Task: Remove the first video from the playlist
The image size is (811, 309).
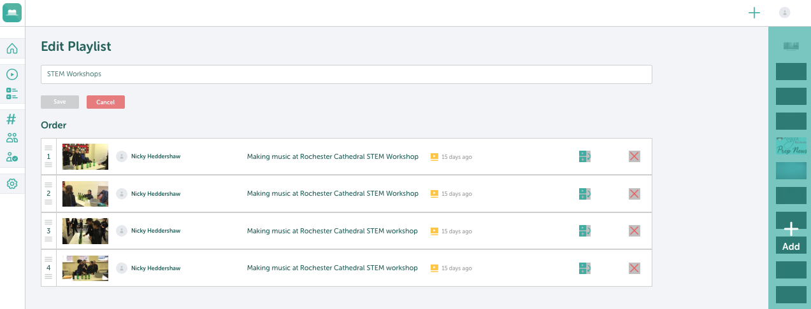Action: [x=634, y=156]
